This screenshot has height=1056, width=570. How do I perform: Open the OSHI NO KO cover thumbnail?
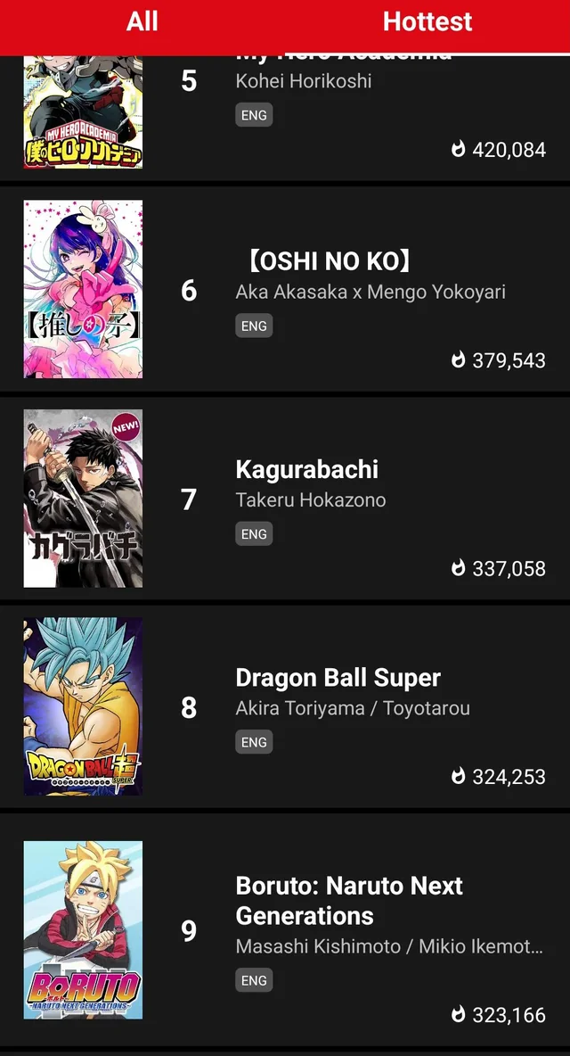click(82, 290)
